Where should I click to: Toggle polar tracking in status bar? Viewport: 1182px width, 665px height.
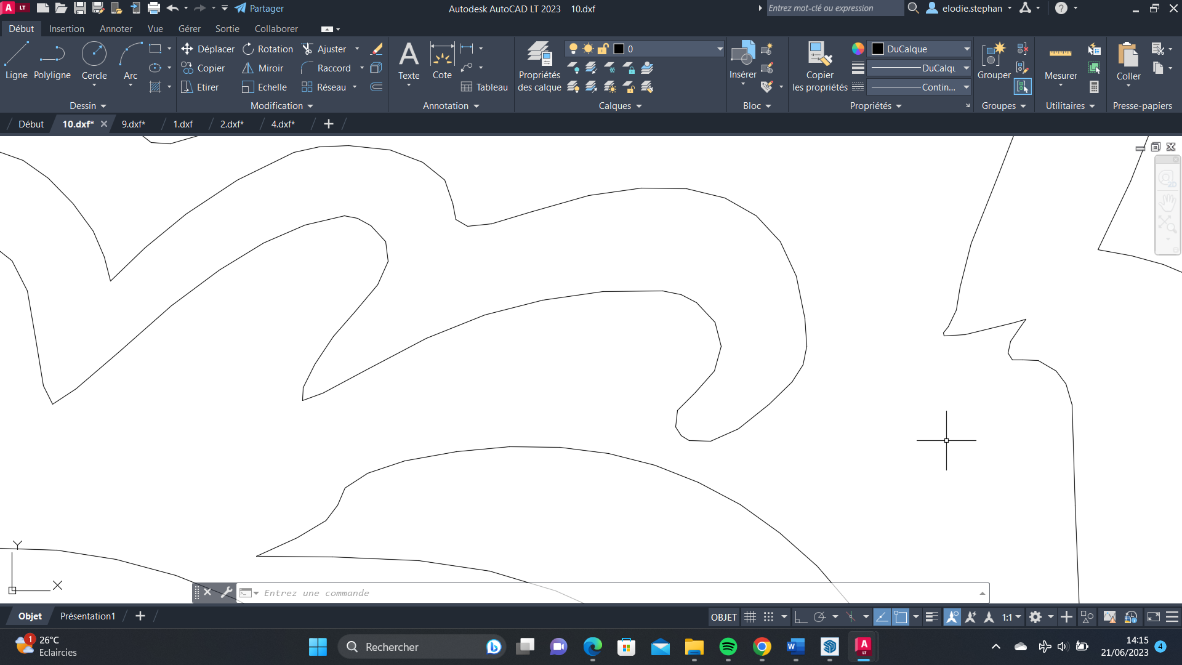pos(819,617)
